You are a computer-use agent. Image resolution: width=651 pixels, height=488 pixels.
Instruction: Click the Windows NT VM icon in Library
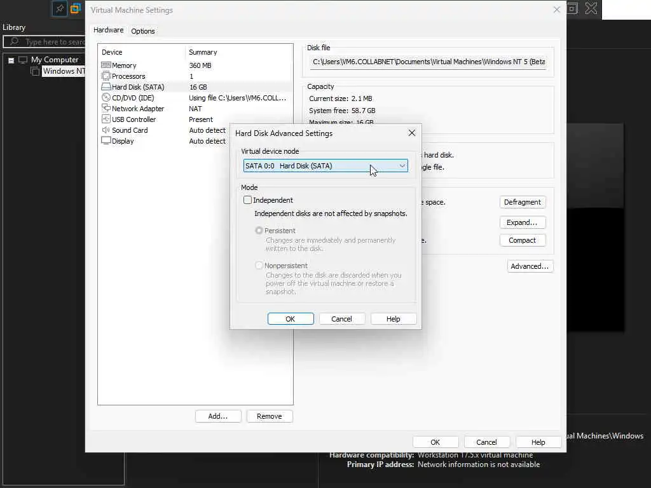point(36,71)
